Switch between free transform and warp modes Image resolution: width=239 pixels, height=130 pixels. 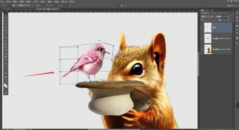click(x=118, y=6)
